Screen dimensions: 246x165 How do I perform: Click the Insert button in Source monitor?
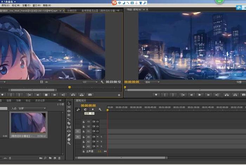pyautogui.click(x=73, y=95)
